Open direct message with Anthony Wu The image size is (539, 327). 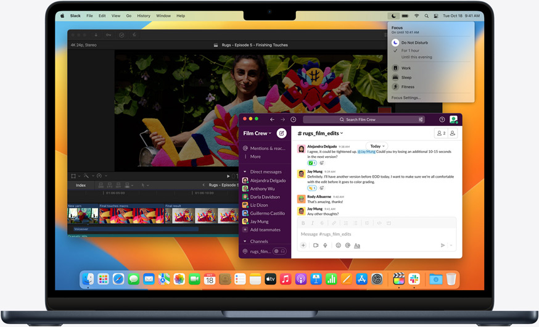262,189
